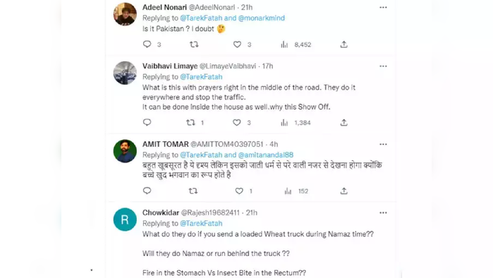Open @amitanandal88 mention link
Viewport: 493px width, 278px height.
tap(266, 155)
